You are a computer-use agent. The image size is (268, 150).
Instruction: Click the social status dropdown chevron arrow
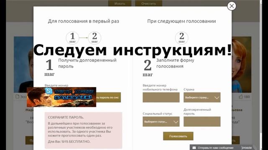click(176, 122)
